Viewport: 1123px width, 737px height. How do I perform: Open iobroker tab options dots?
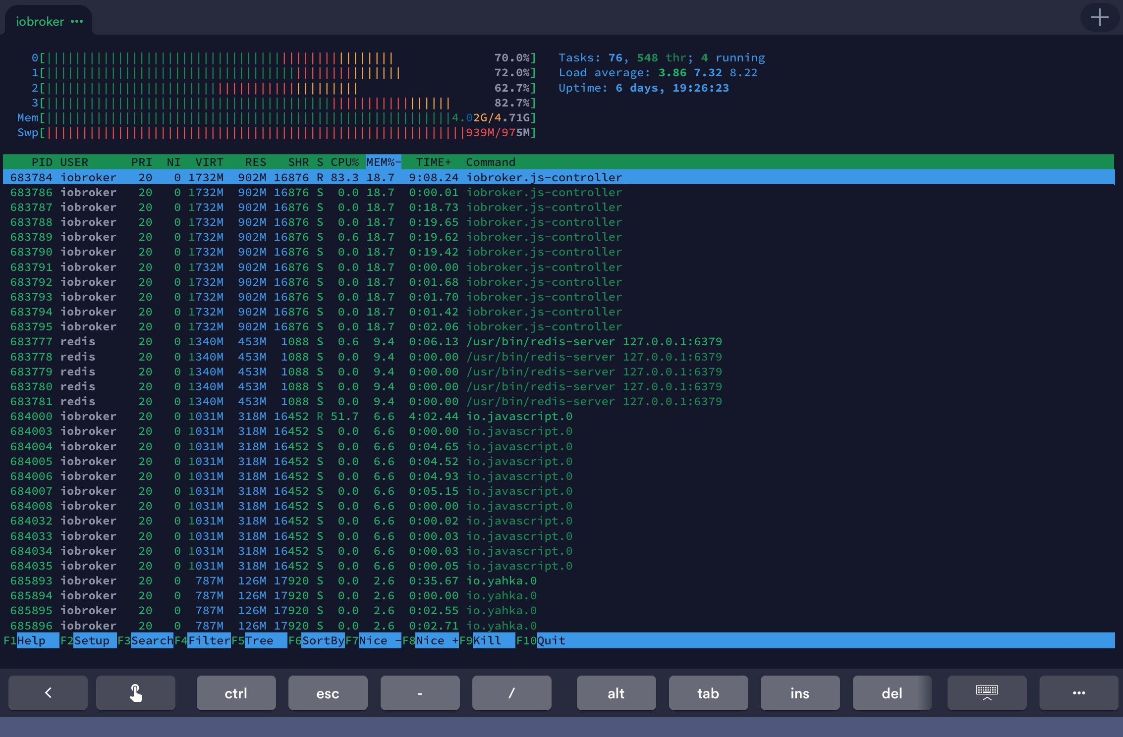77,21
